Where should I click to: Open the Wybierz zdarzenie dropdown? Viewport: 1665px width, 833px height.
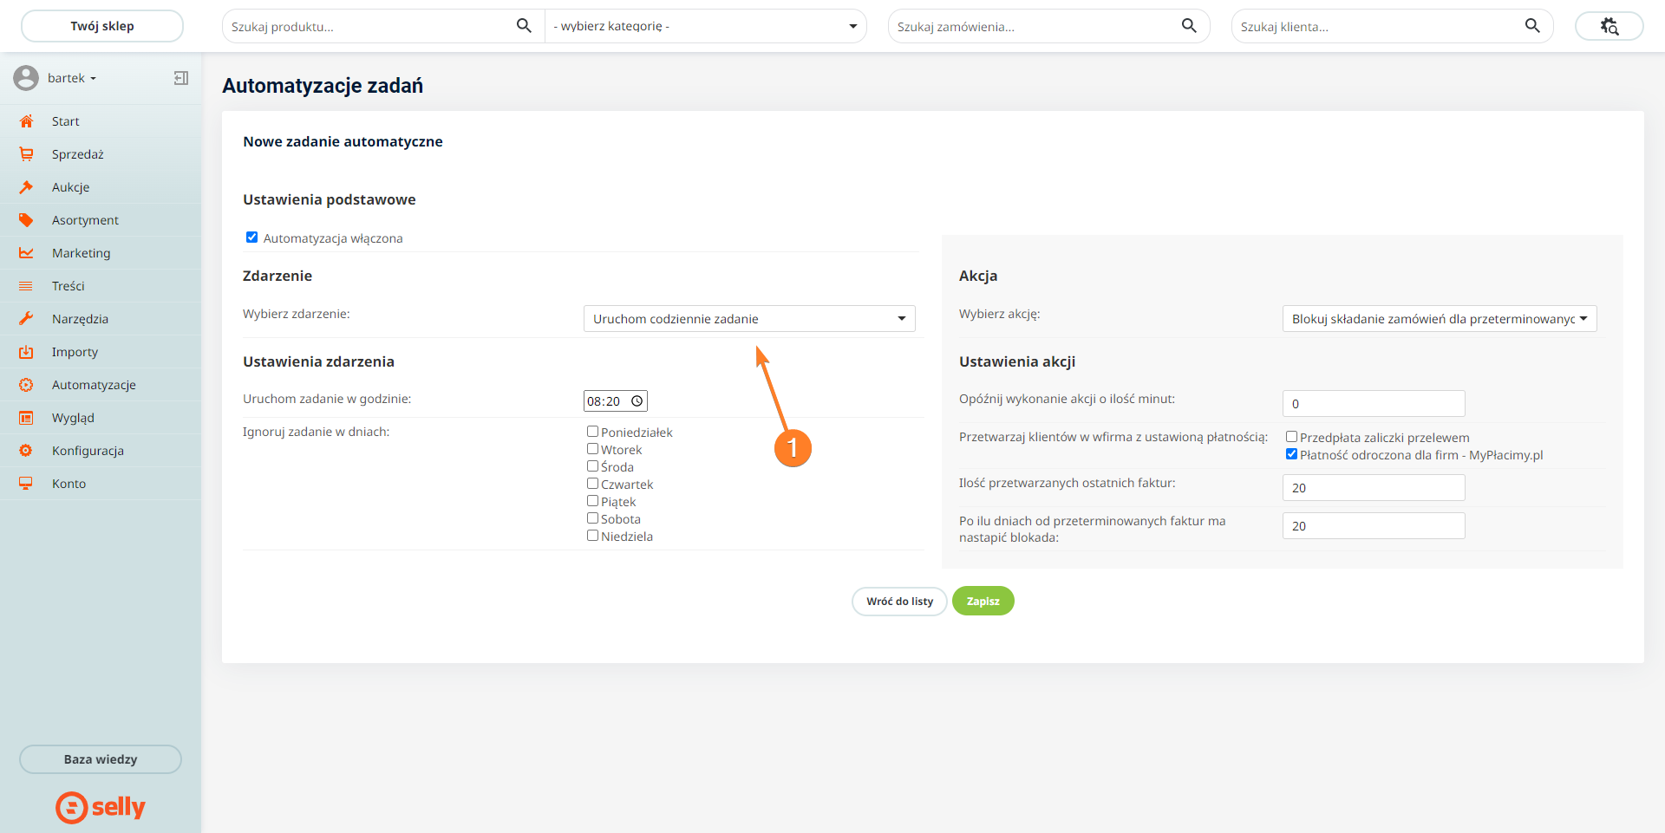click(748, 319)
